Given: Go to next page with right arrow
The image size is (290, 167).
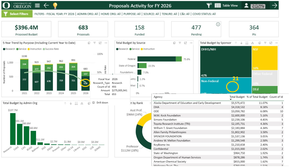Looking at the screenshot, I should 274,6.
